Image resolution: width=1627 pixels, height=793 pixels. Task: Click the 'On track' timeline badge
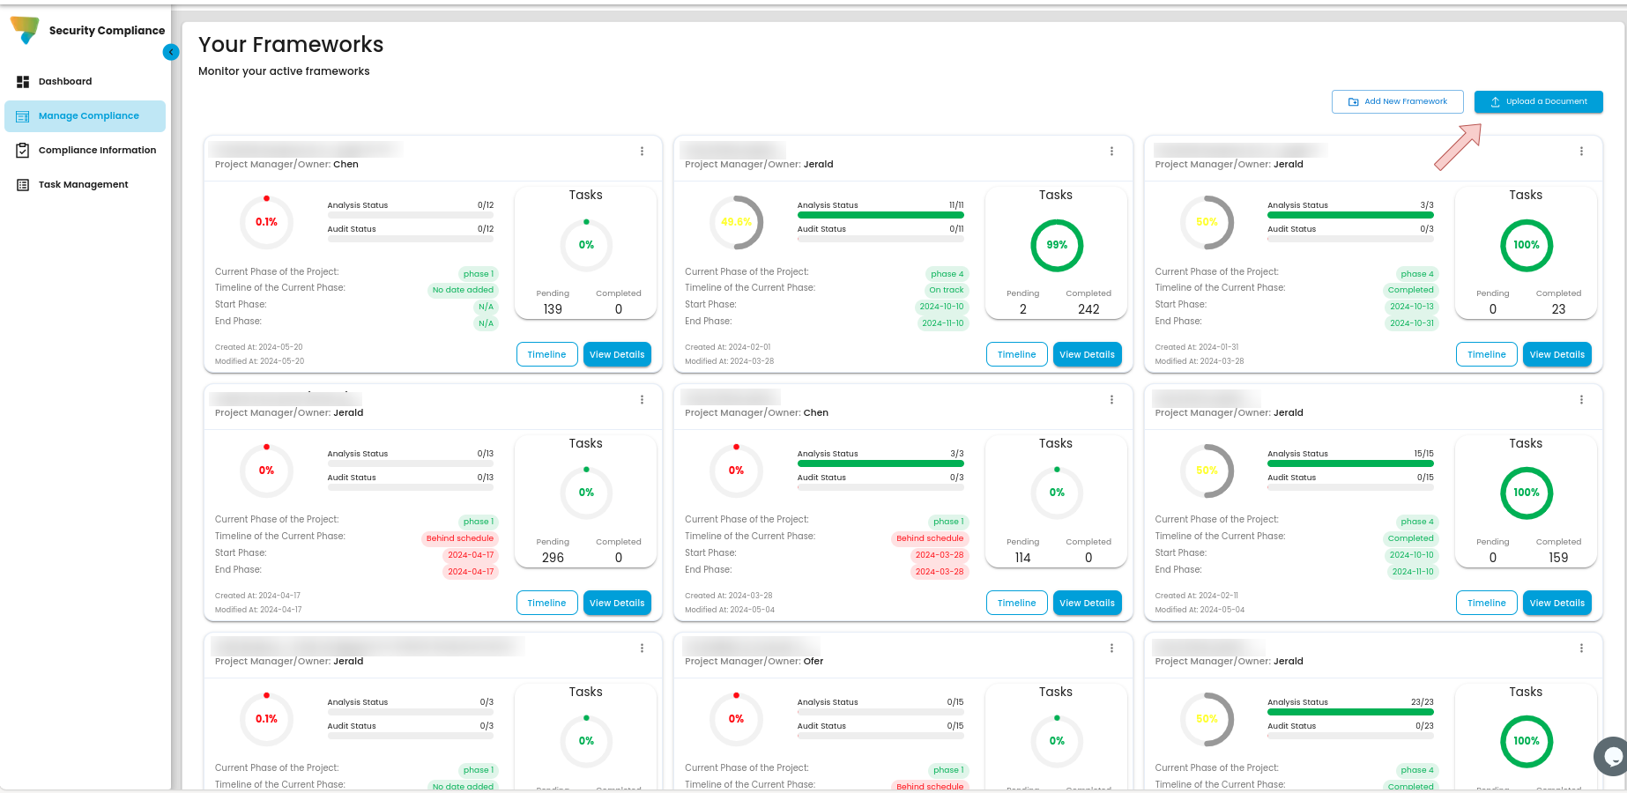[x=946, y=290]
